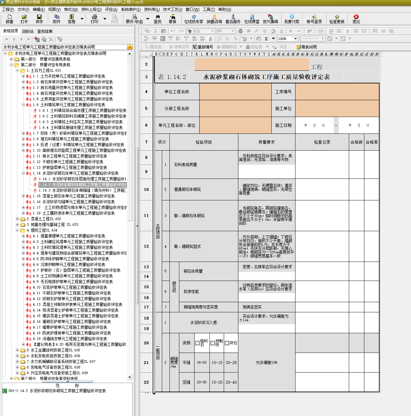Select tree item 1.14.3 水泥砂浆砌石体伸缩缝

pos(83,191)
